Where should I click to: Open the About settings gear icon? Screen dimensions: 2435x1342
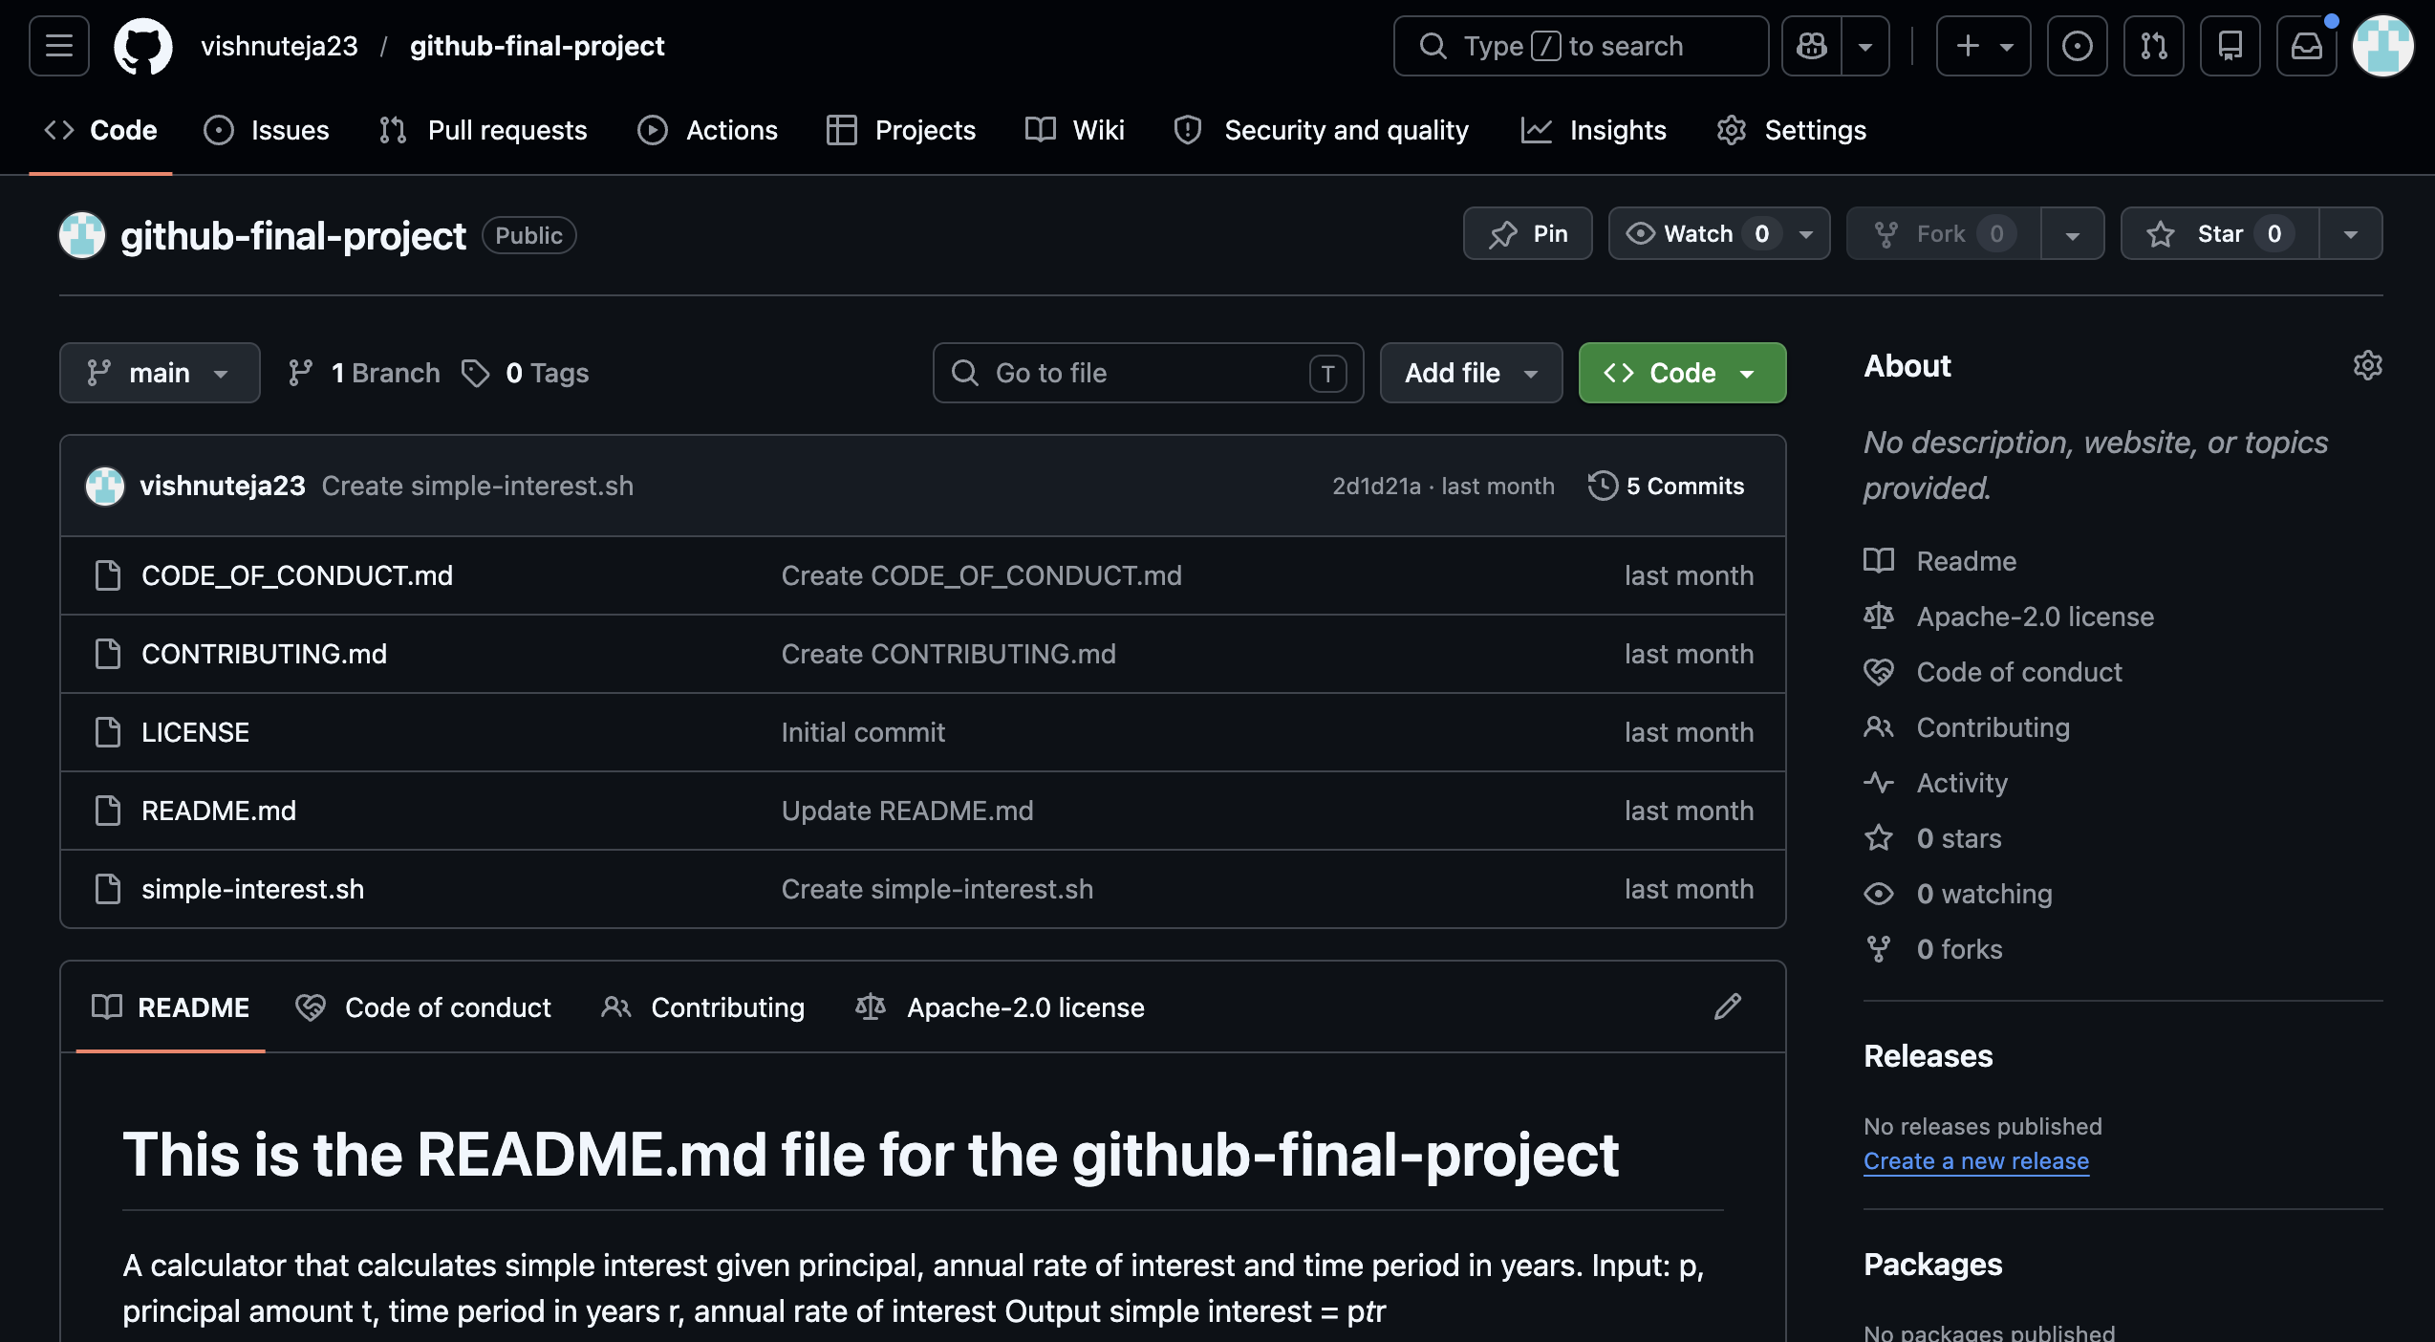[2367, 365]
